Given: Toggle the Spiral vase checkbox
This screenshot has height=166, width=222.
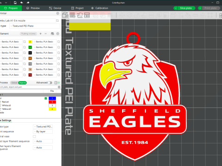Looking at the screenshot, I should point(34,136).
